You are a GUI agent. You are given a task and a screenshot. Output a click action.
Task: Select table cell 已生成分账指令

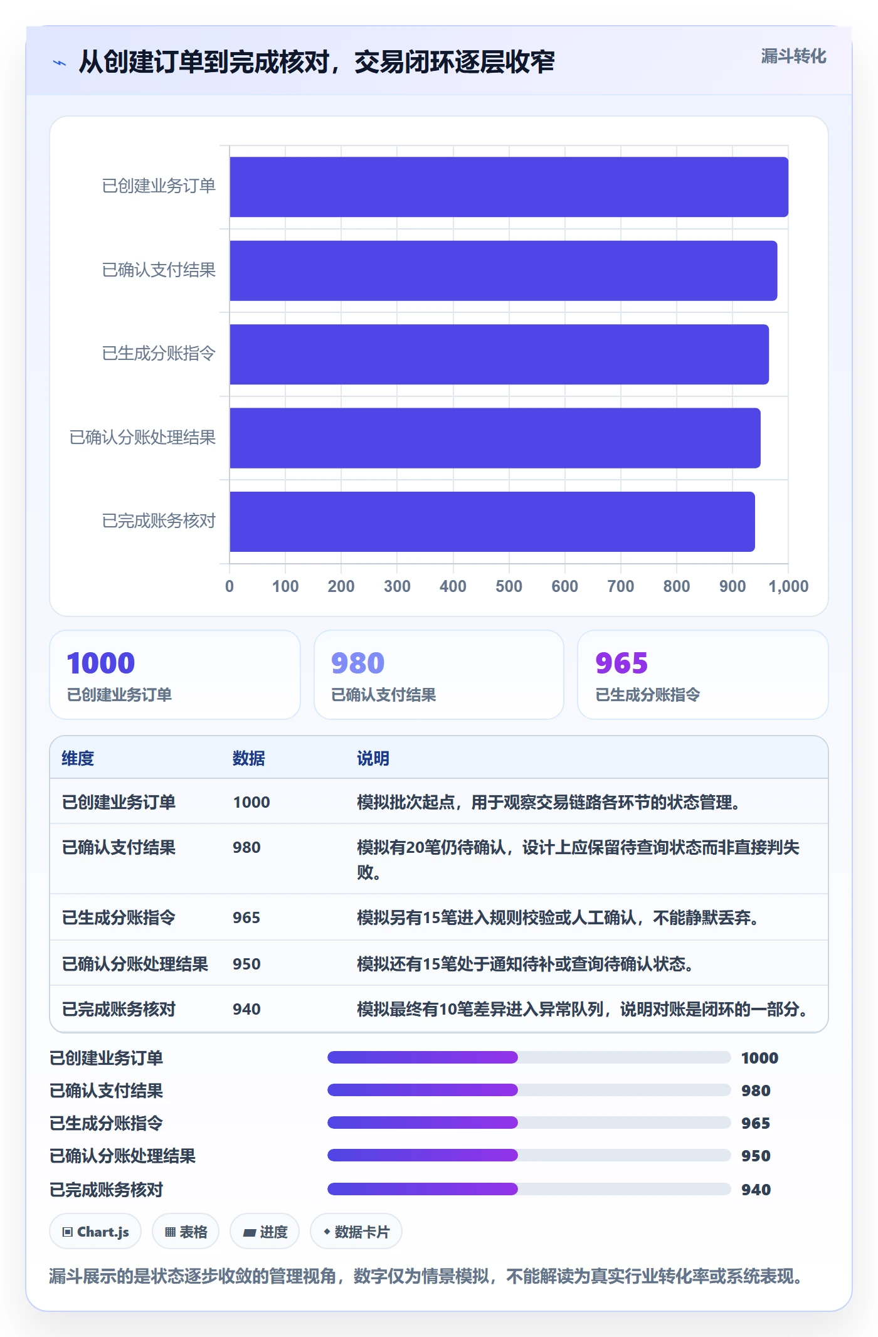(119, 917)
